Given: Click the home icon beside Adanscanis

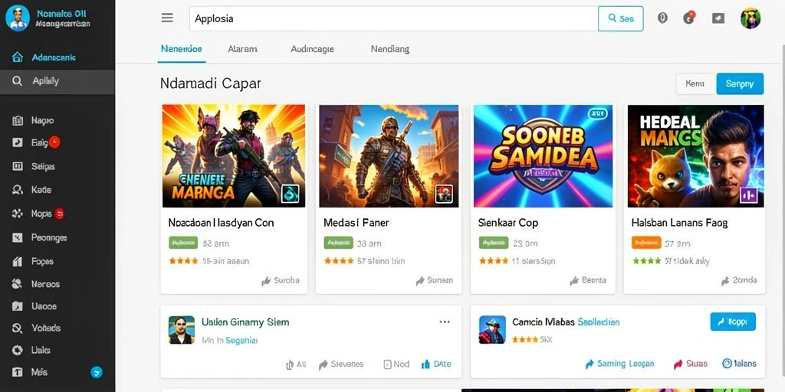Looking at the screenshot, I should pos(17,57).
